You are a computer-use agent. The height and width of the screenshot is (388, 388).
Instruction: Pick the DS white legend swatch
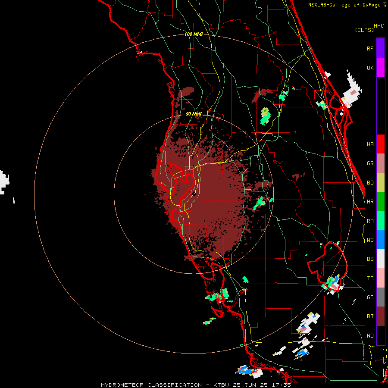pos(381,259)
